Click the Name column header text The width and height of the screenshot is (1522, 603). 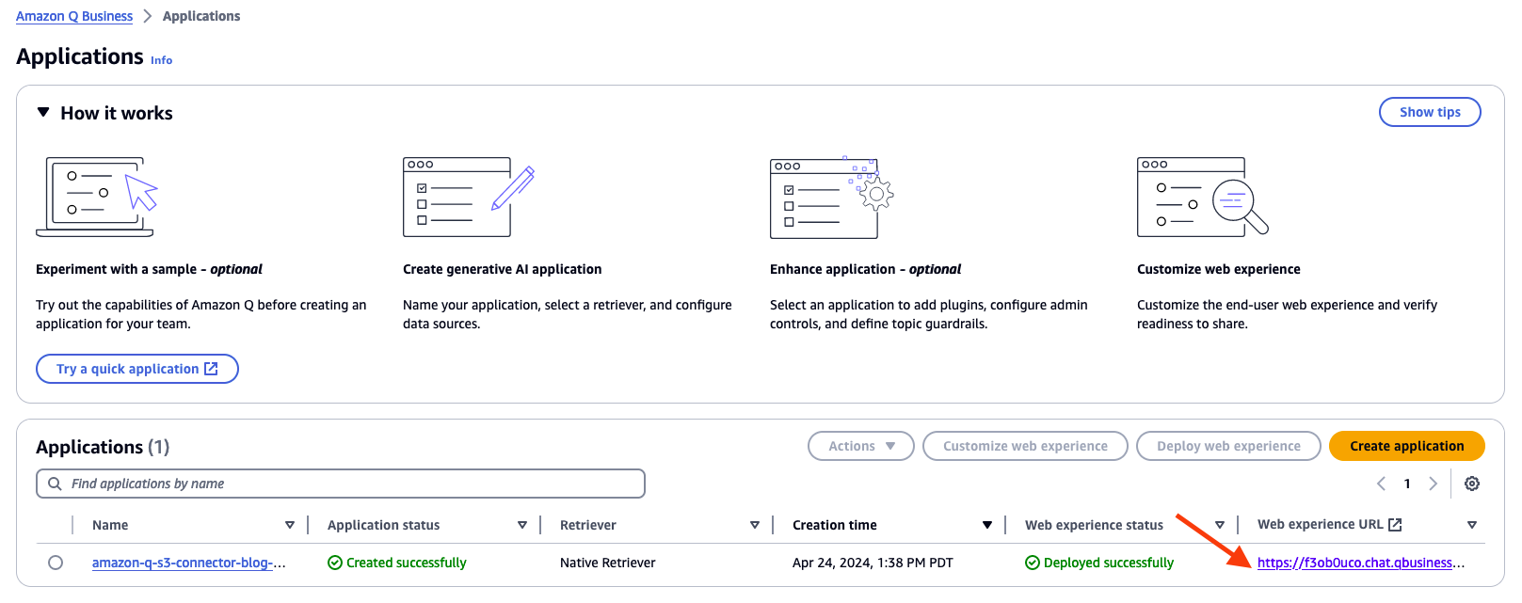[110, 525]
